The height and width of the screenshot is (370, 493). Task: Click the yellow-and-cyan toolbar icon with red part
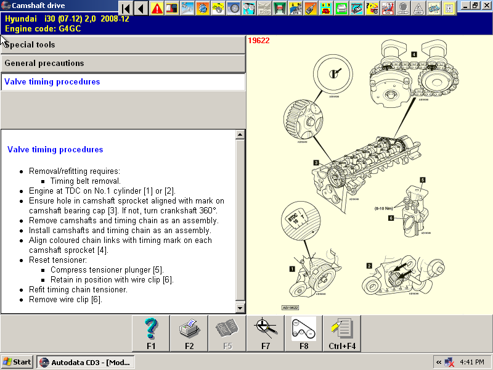click(326, 8)
